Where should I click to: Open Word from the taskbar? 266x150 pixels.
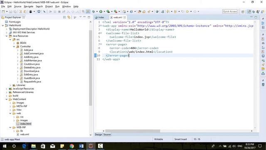click(81, 146)
